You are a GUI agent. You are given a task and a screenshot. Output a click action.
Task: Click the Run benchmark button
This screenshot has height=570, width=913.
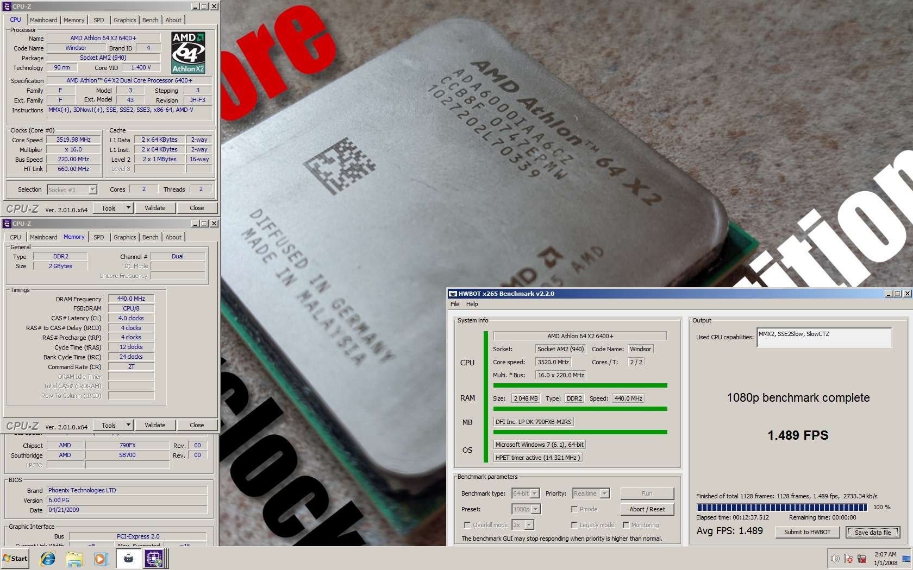647,493
